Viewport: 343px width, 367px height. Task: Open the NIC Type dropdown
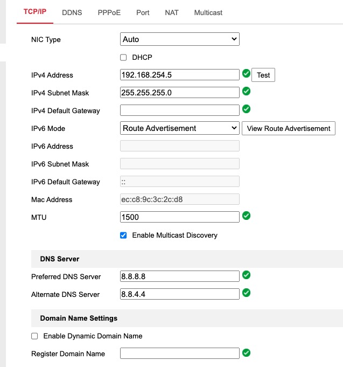click(179, 39)
